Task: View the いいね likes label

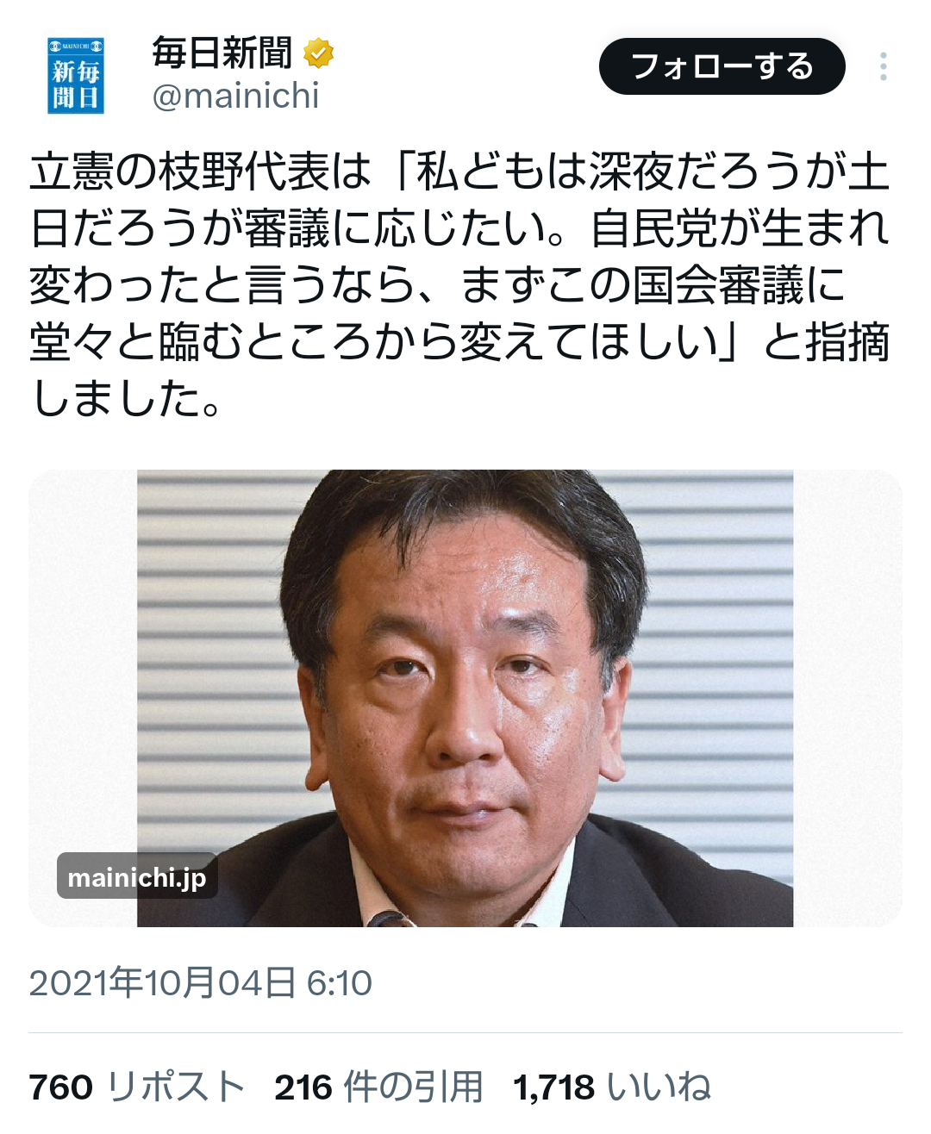Action: [x=659, y=1087]
